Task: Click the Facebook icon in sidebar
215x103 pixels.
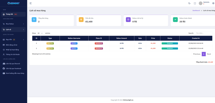Action: (x=4, y=68)
